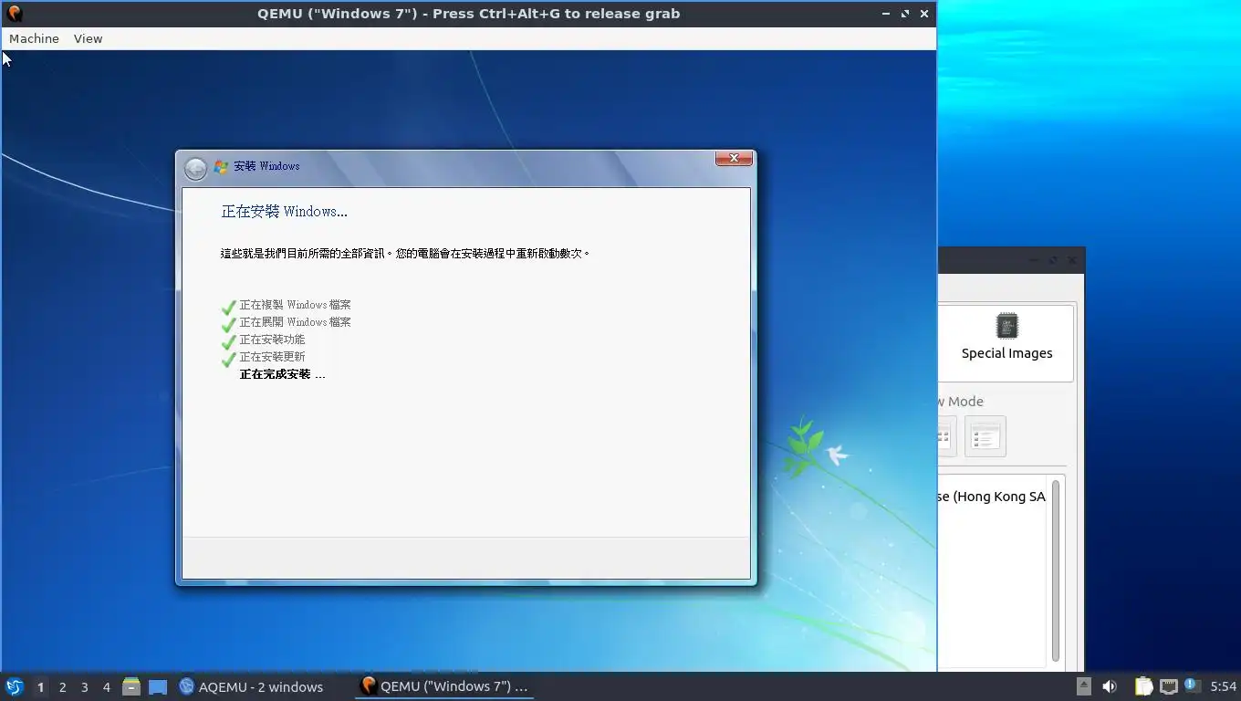
Task: Open the Lubuntu start menu
Action: [x=14, y=686]
